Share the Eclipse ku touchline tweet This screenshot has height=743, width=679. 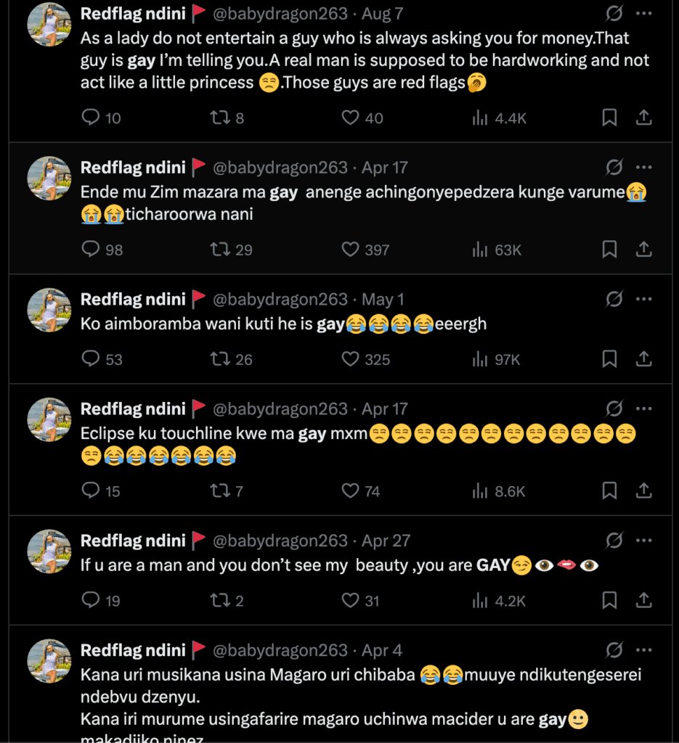643,491
